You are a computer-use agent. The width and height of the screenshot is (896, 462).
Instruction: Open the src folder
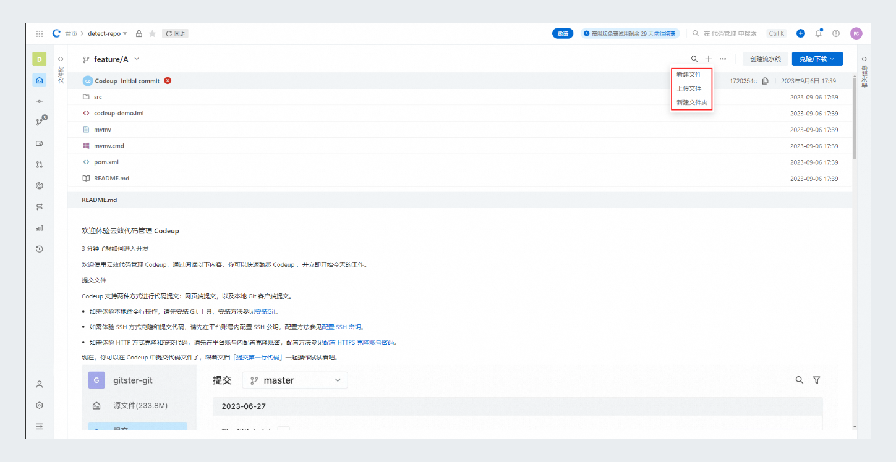point(98,97)
